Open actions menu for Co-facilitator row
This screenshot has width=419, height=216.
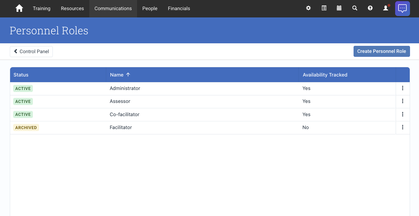pyautogui.click(x=402, y=114)
